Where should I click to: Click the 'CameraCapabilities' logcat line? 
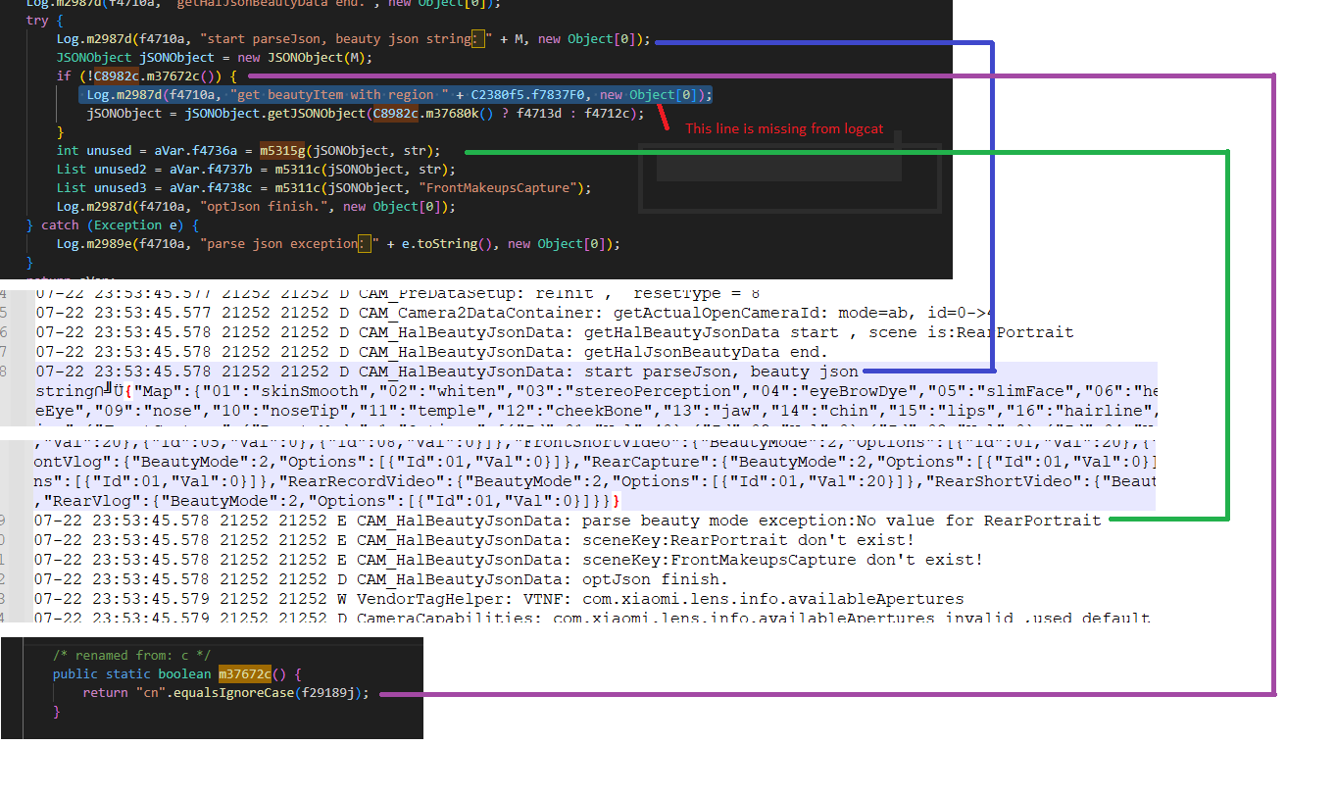pyautogui.click(x=591, y=619)
